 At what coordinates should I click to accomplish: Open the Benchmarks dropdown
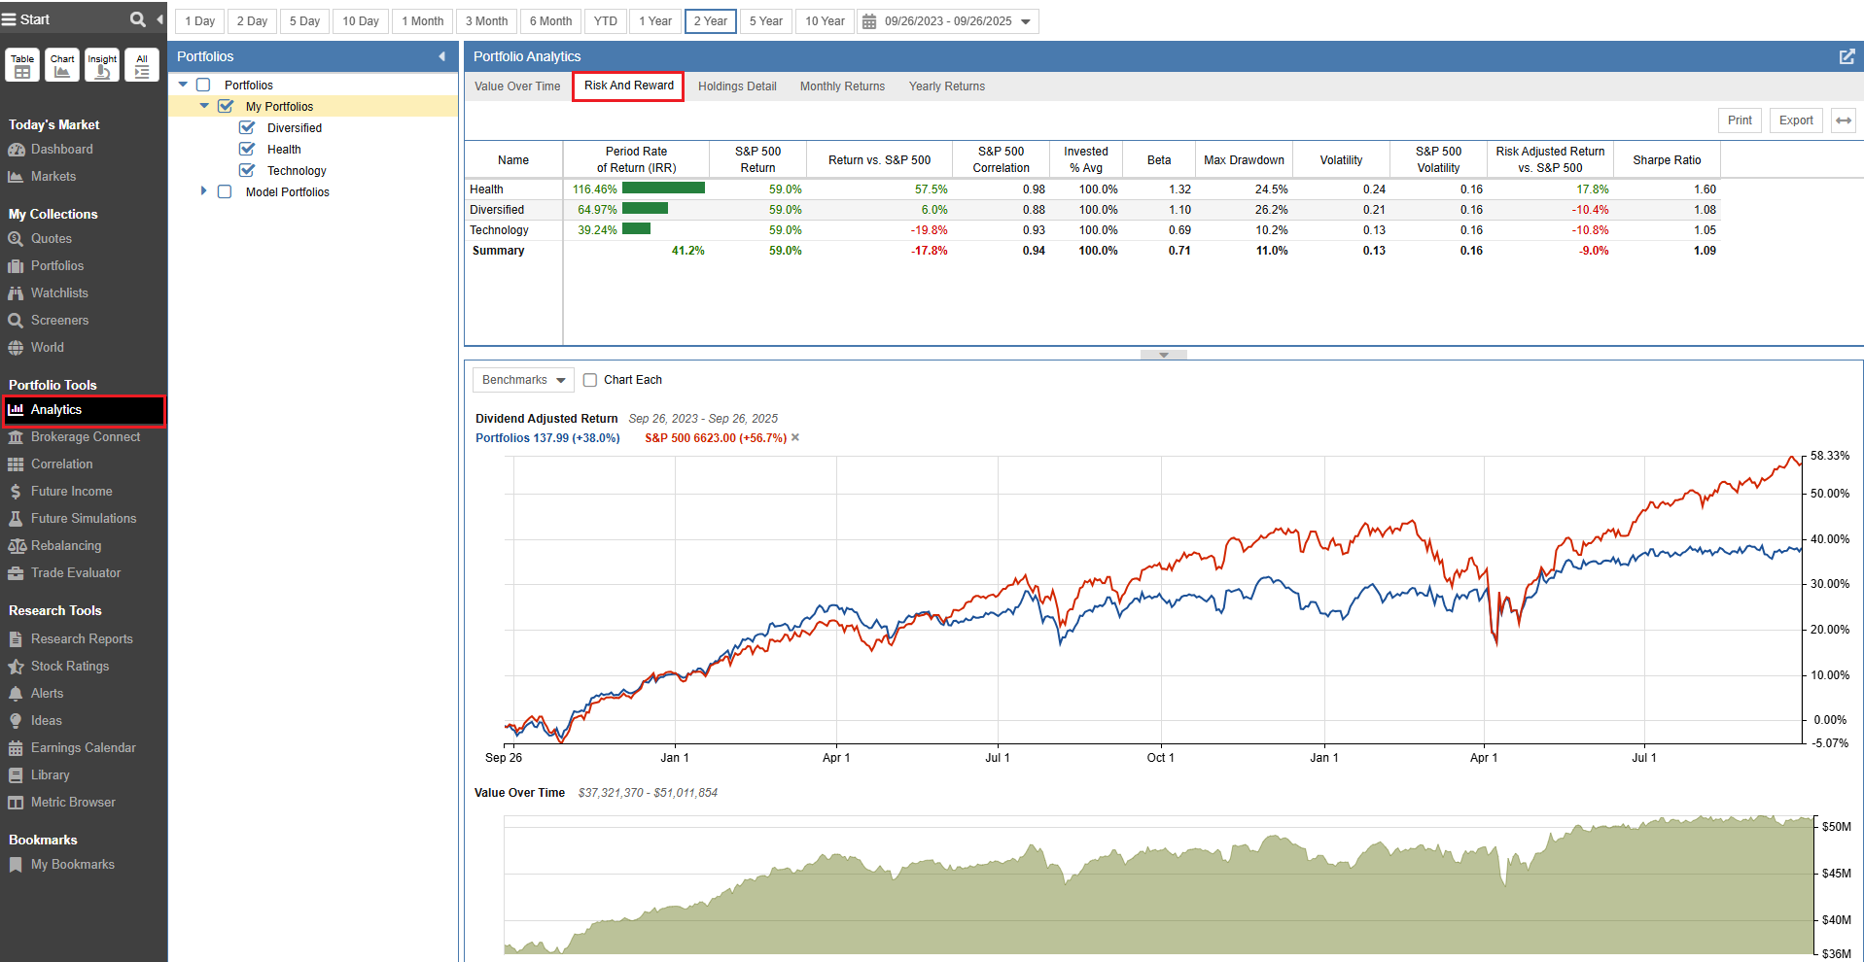tap(523, 380)
